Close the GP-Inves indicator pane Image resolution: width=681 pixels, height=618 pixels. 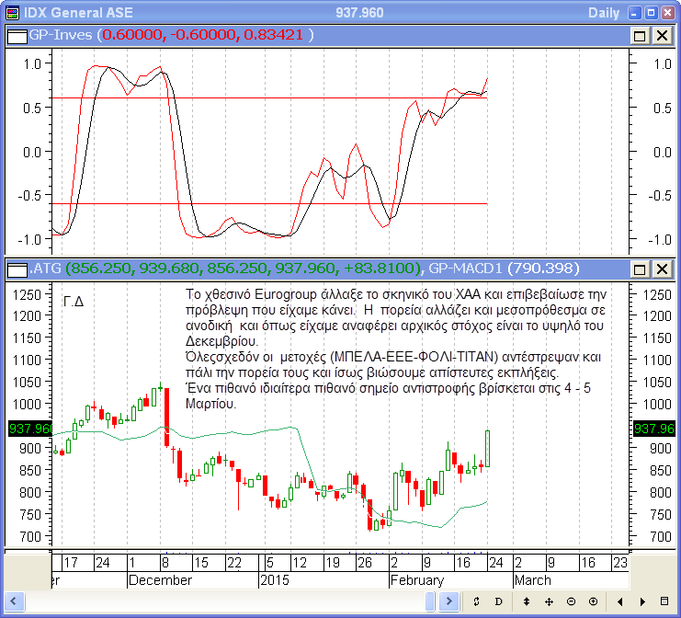663,36
